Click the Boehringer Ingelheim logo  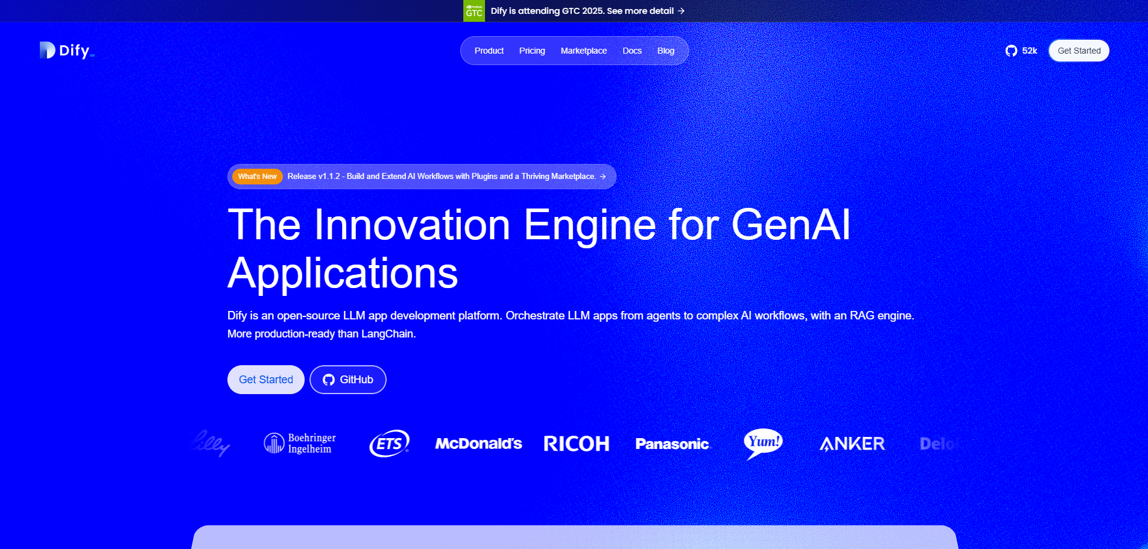point(300,444)
